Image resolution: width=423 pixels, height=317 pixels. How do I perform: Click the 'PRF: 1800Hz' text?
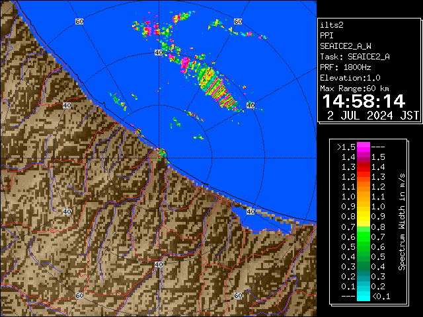click(x=346, y=67)
